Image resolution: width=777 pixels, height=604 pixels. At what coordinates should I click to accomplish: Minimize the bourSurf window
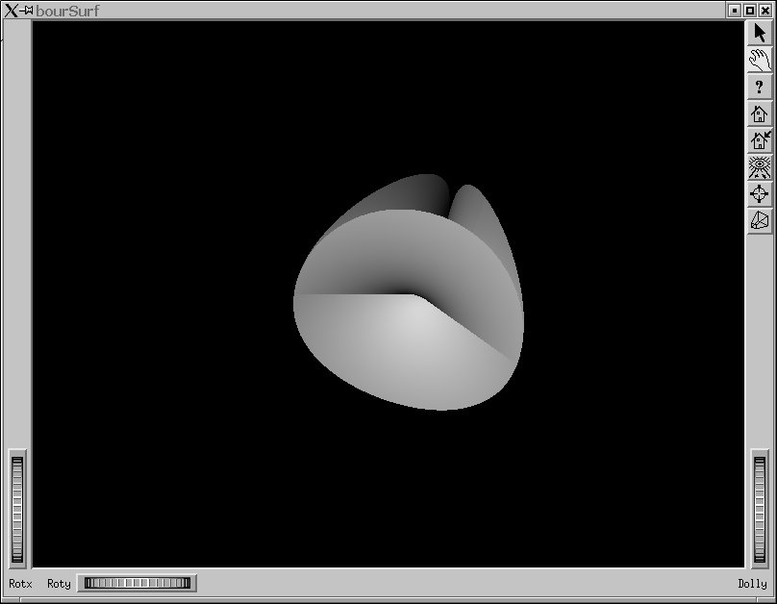pyautogui.click(x=735, y=11)
